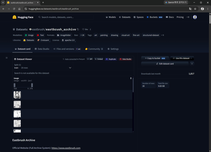Open the first dataset image thumbnail
The height and width of the screenshot is (152, 211).
click(17, 95)
